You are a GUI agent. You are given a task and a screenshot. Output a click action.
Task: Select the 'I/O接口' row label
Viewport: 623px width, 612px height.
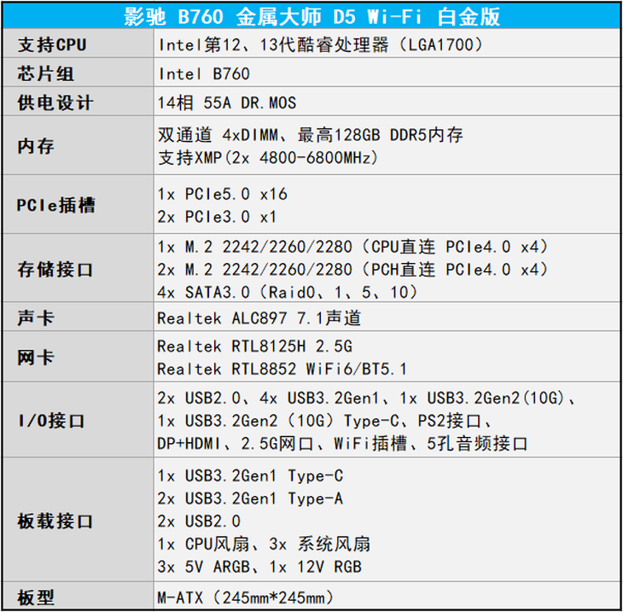(51, 422)
